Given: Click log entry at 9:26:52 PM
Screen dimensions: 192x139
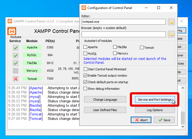Looking at the screenshot, I should pyautogui.click(x=44, y=97).
